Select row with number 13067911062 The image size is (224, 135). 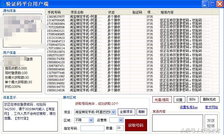pos(132,76)
